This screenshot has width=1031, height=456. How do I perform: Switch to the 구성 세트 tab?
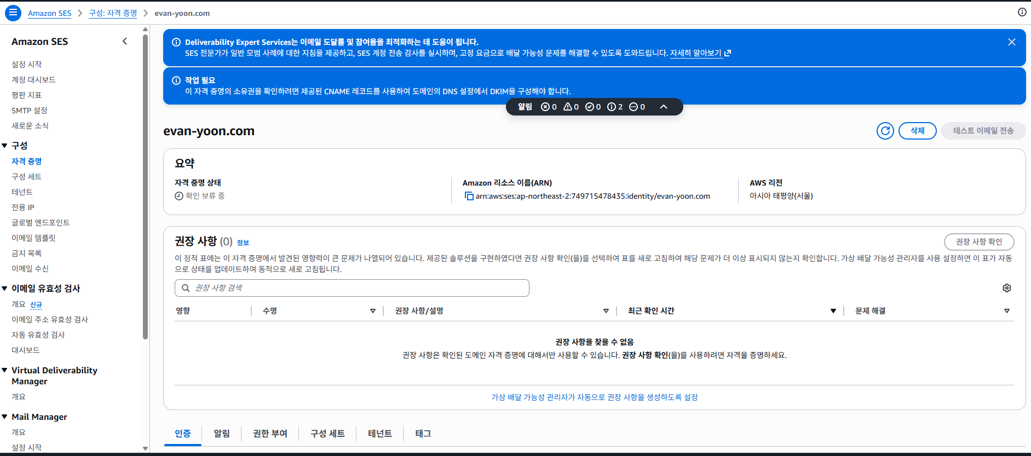pyautogui.click(x=327, y=434)
